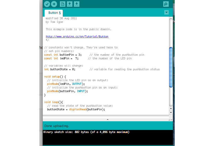Click the scrollbar up arrow
The height and width of the screenshot is (146, 214).
pos(171,109)
